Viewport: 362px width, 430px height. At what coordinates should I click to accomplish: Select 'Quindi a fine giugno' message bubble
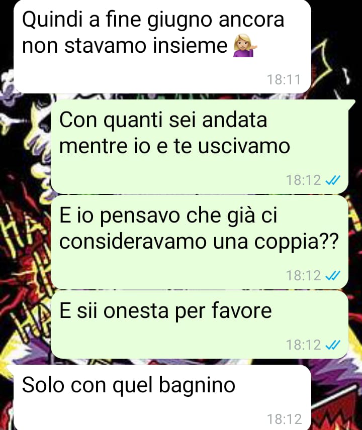pos(162,47)
